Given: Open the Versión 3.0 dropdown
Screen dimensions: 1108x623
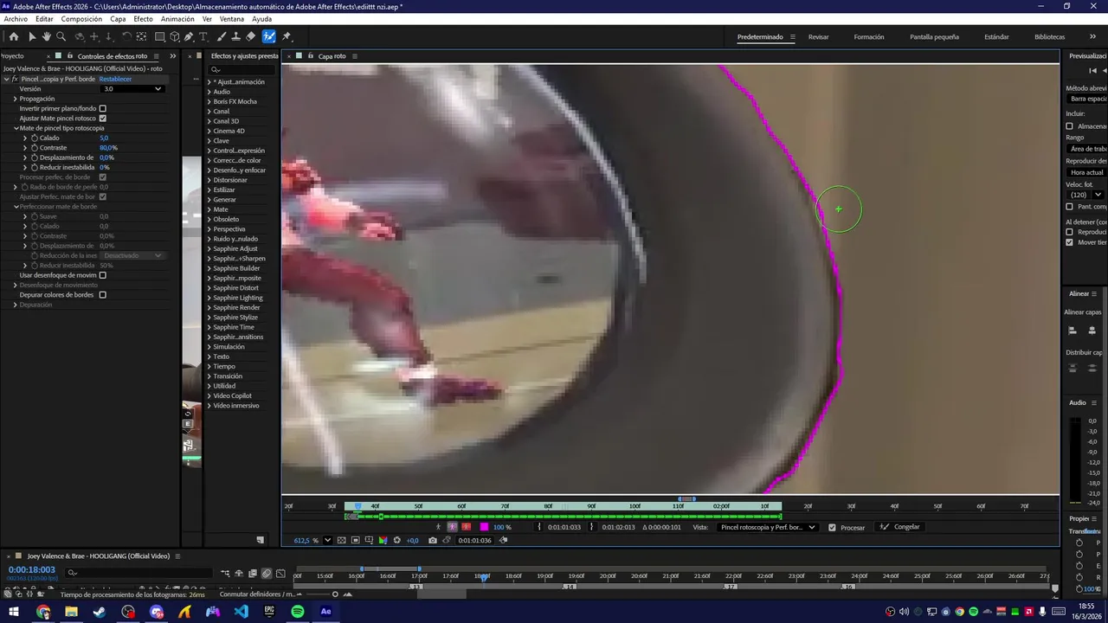Looking at the screenshot, I should (x=132, y=88).
